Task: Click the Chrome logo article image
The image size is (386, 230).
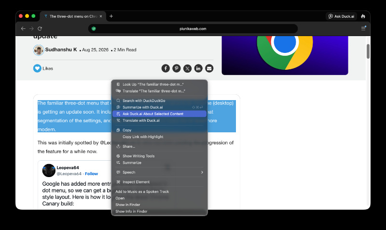Action: pyautogui.click(x=285, y=55)
